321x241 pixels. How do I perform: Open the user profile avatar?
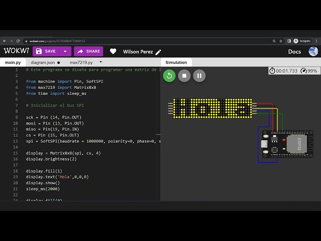tap(313, 51)
